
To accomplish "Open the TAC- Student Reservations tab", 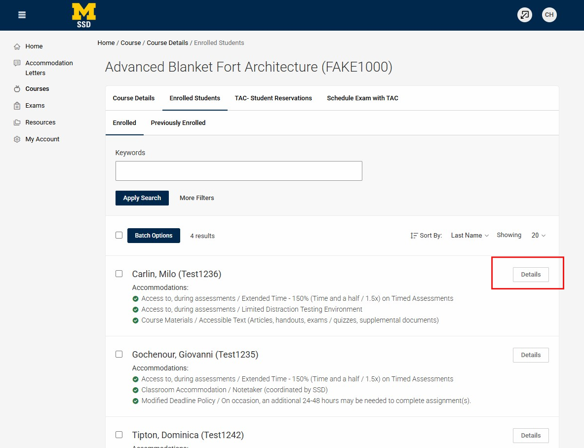I will pos(273,98).
